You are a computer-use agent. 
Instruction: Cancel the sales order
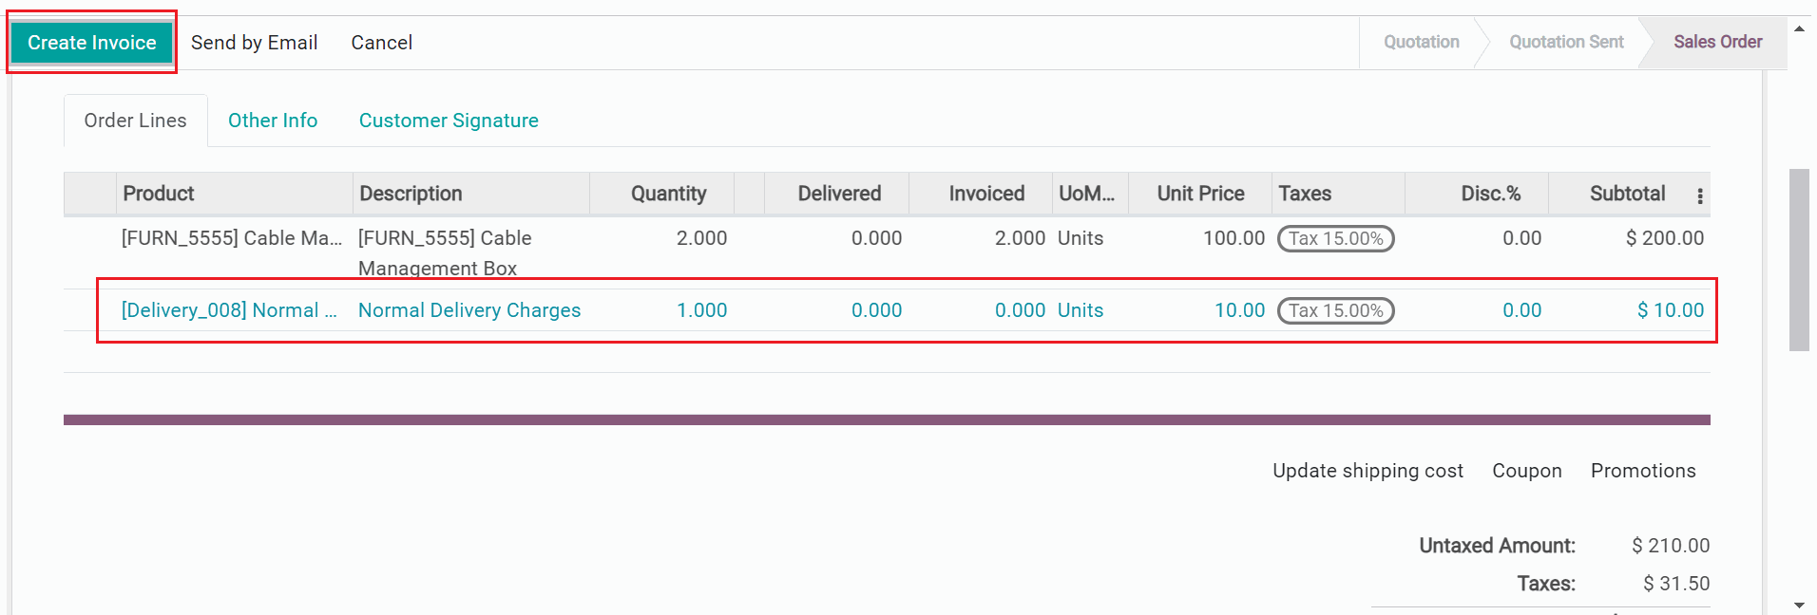point(381,43)
